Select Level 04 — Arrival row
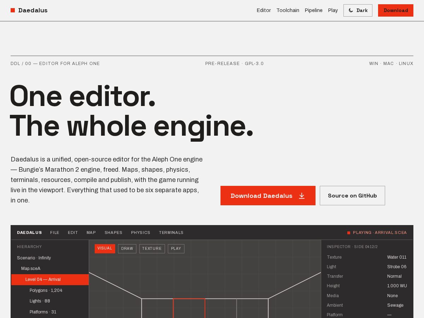This screenshot has width=424, height=318. coord(50,279)
